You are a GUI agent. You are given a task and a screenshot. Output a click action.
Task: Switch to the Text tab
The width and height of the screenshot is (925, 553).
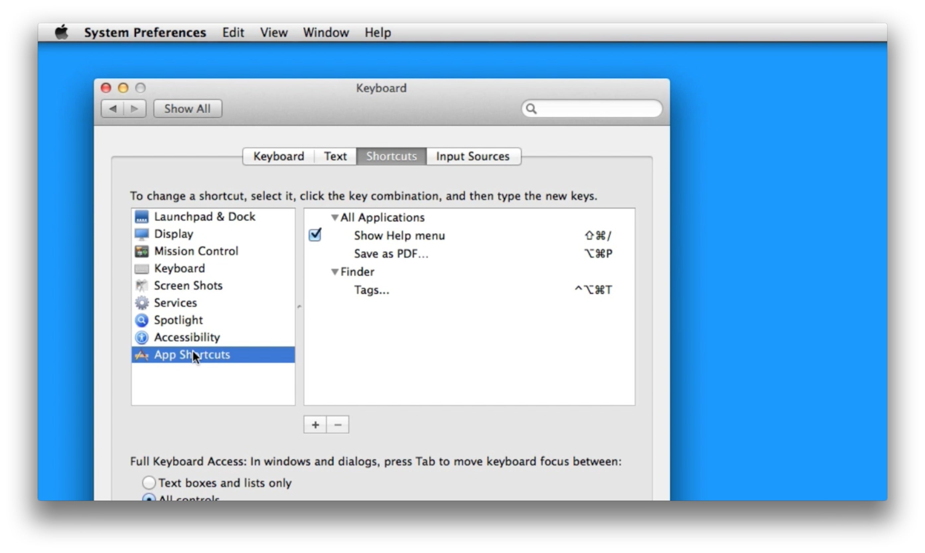point(335,156)
